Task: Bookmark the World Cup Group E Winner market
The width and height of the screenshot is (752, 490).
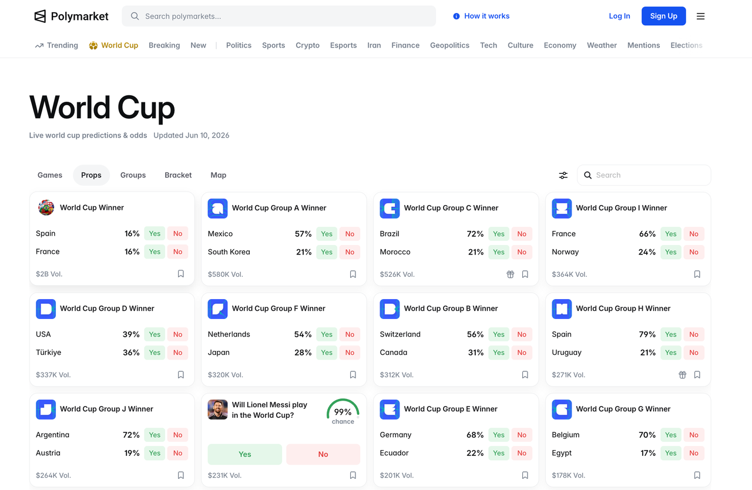Action: click(x=525, y=475)
